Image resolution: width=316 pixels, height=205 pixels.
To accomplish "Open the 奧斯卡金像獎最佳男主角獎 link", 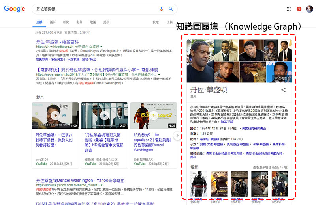I will pos(224,153).
